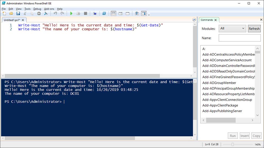Open the Debug menu
Screen dimensions: 264x148
[x=37, y=9]
